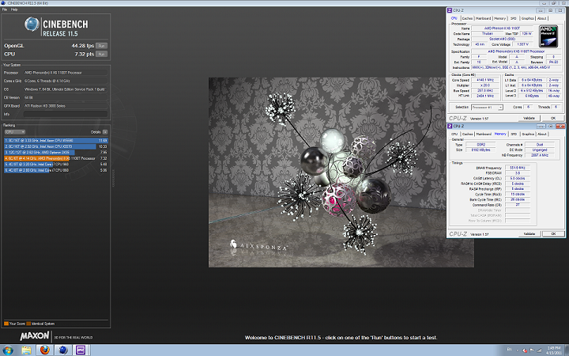Open Processor #1 selection dropdown in CPU-Z
Image resolution: width=569 pixels, height=356 pixels.
pyautogui.click(x=487, y=107)
